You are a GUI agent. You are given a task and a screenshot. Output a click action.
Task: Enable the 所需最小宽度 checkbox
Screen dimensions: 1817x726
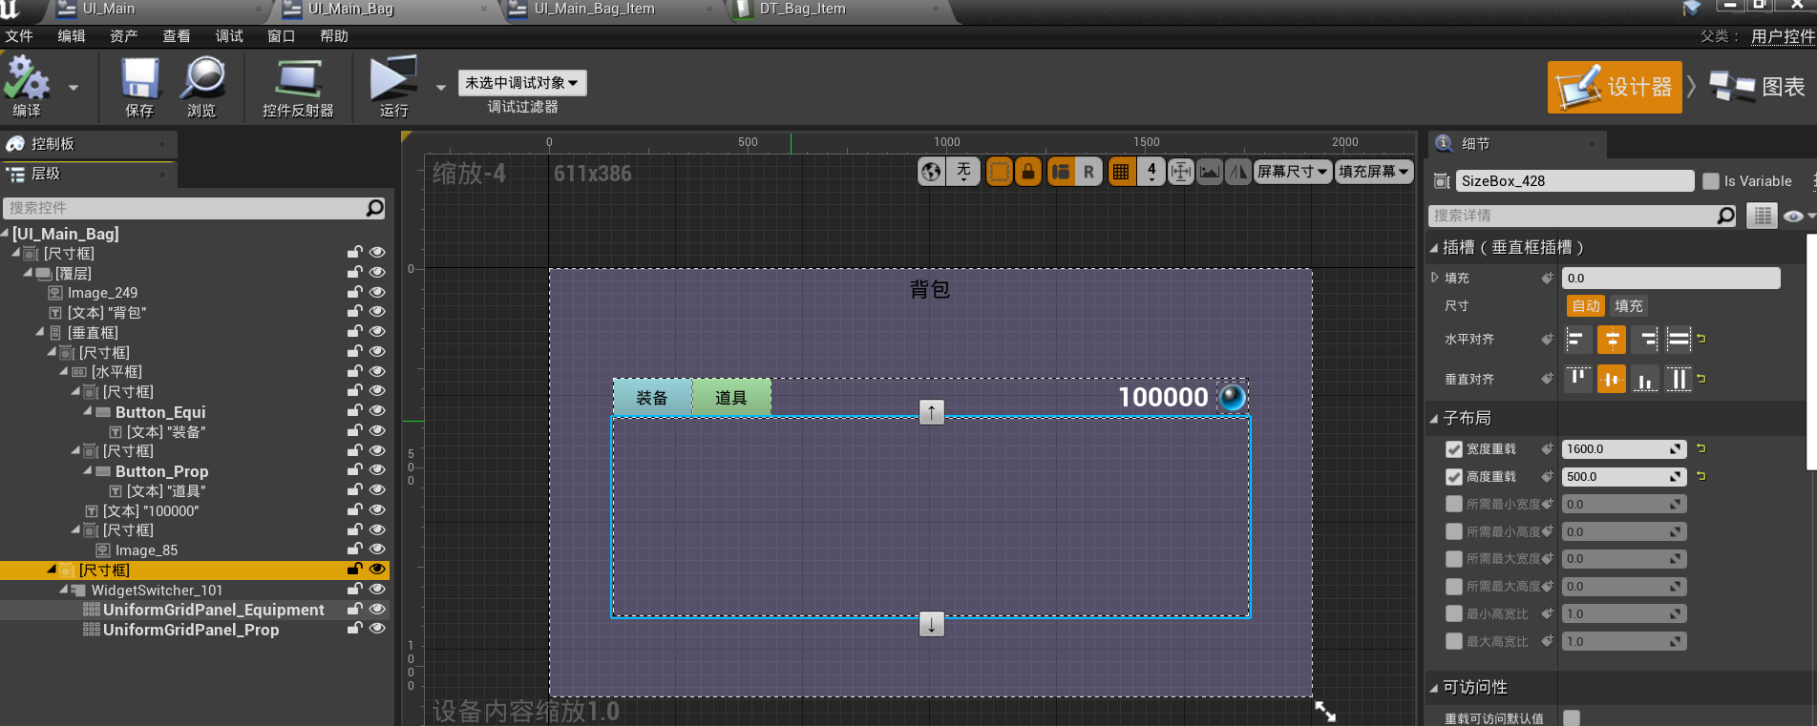point(1454,504)
